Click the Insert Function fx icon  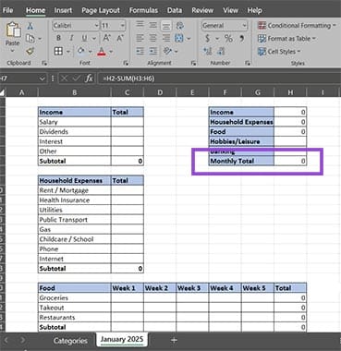(89, 79)
